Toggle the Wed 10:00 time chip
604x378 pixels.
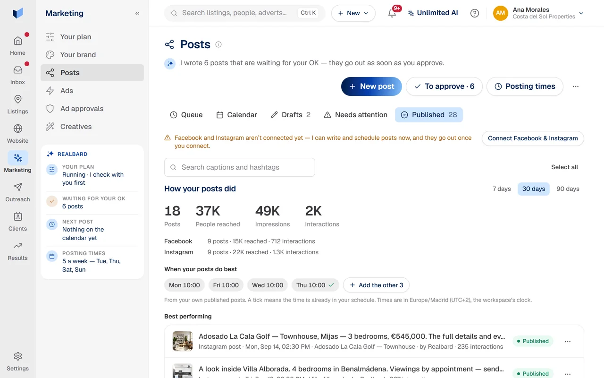pyautogui.click(x=268, y=285)
